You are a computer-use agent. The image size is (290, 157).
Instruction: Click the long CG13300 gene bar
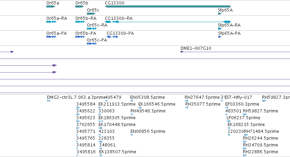click(168, 6)
